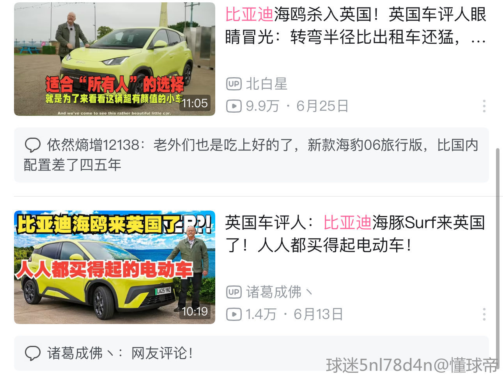Open the three-dot menu for 北白星 video
503x379 pixels.
[x=484, y=106]
